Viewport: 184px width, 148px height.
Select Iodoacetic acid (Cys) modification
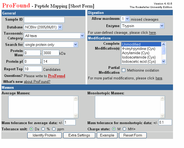click(x=141, y=62)
